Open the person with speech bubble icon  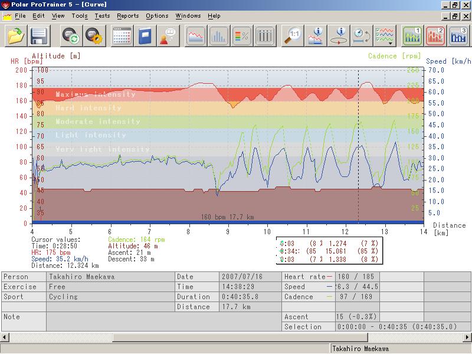point(167,36)
